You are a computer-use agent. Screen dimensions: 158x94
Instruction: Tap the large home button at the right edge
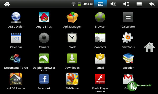[x=149, y=47]
